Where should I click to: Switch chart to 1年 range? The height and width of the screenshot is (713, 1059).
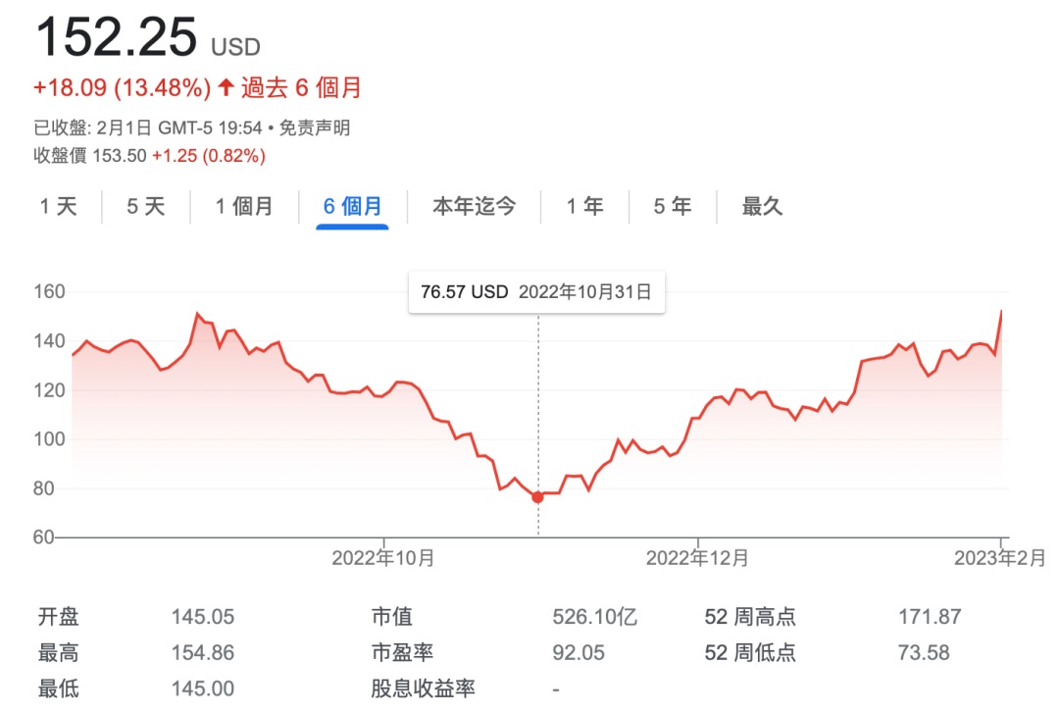584,207
